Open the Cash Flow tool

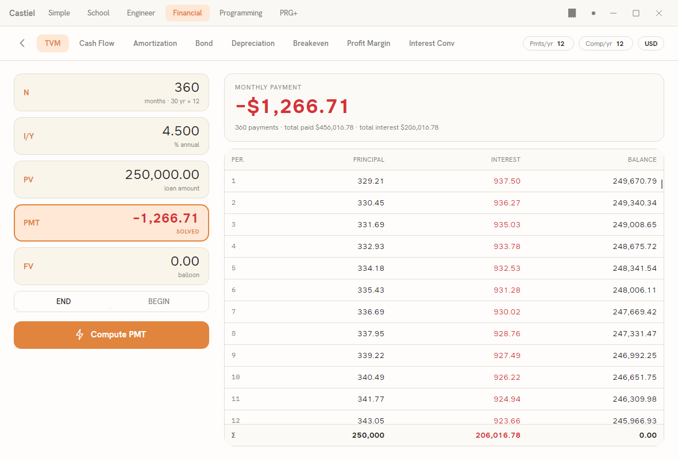point(97,43)
